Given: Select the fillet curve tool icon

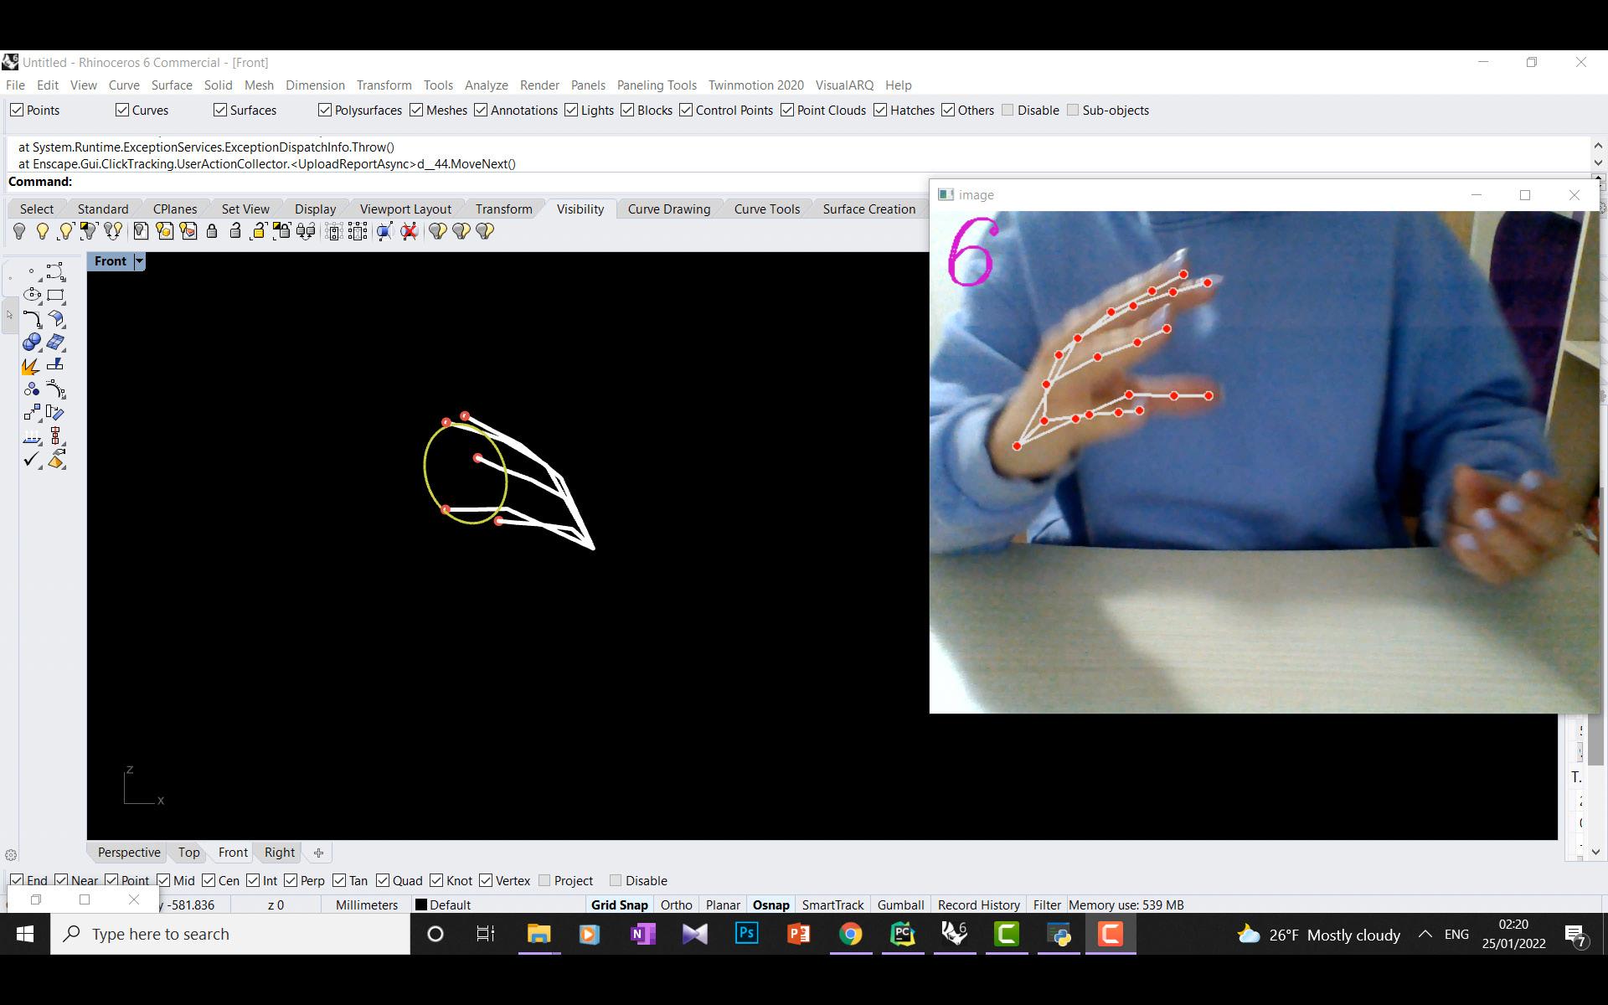Looking at the screenshot, I should point(31,319).
